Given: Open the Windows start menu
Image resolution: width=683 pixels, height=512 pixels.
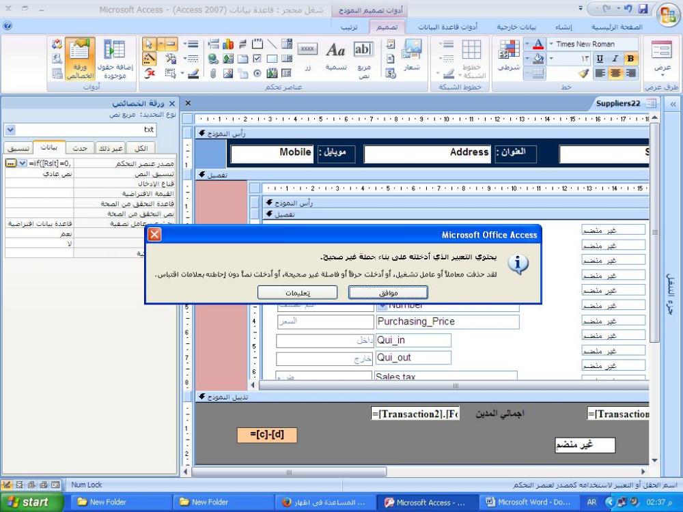Looking at the screenshot, I should [31, 502].
